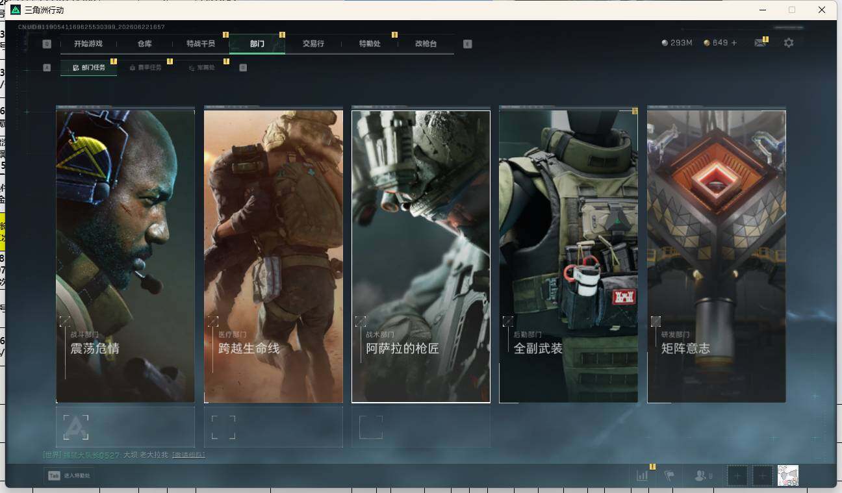
Task: Open the settings gear icon
Action: [789, 43]
